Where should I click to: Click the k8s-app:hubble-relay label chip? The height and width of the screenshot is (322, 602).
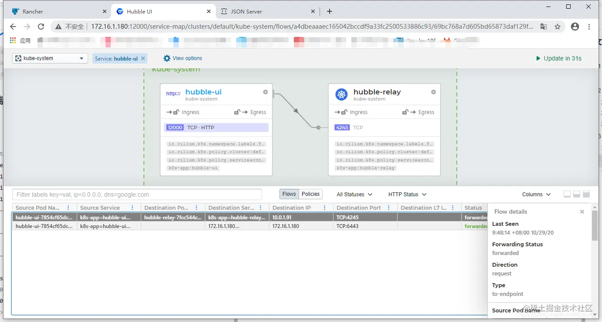365,168
